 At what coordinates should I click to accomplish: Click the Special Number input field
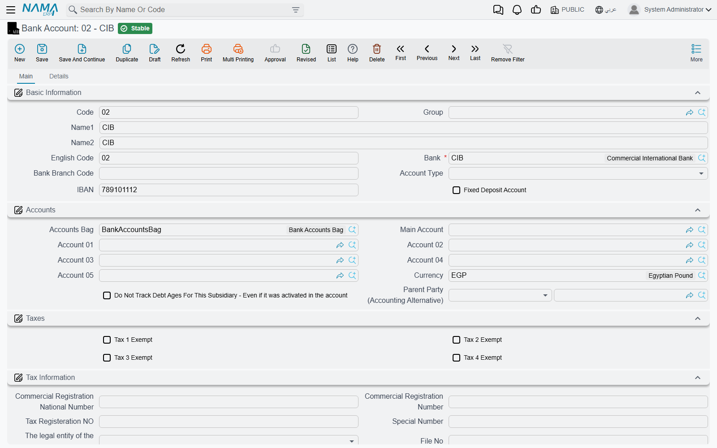[x=578, y=422]
